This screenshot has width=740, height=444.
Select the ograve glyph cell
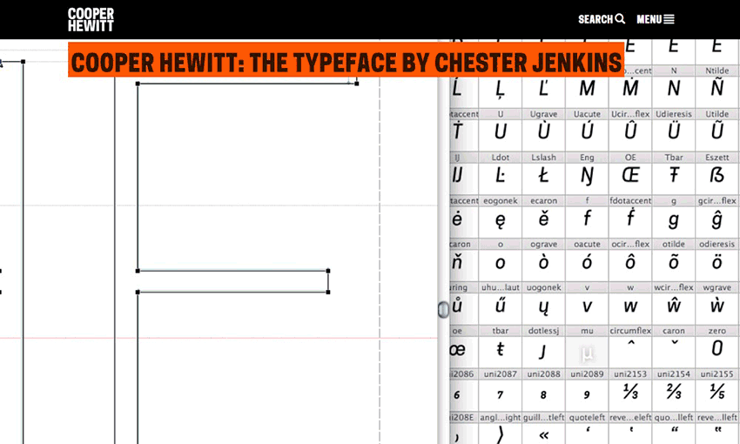click(543, 261)
